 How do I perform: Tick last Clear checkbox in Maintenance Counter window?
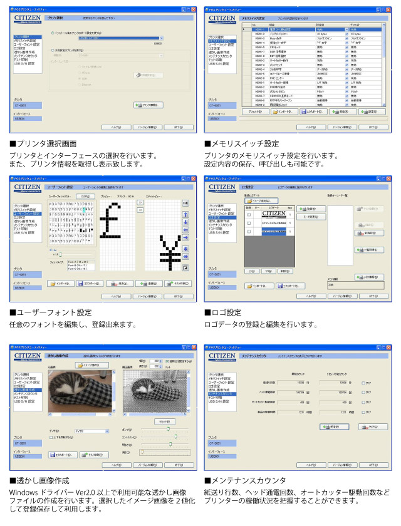point(363,412)
